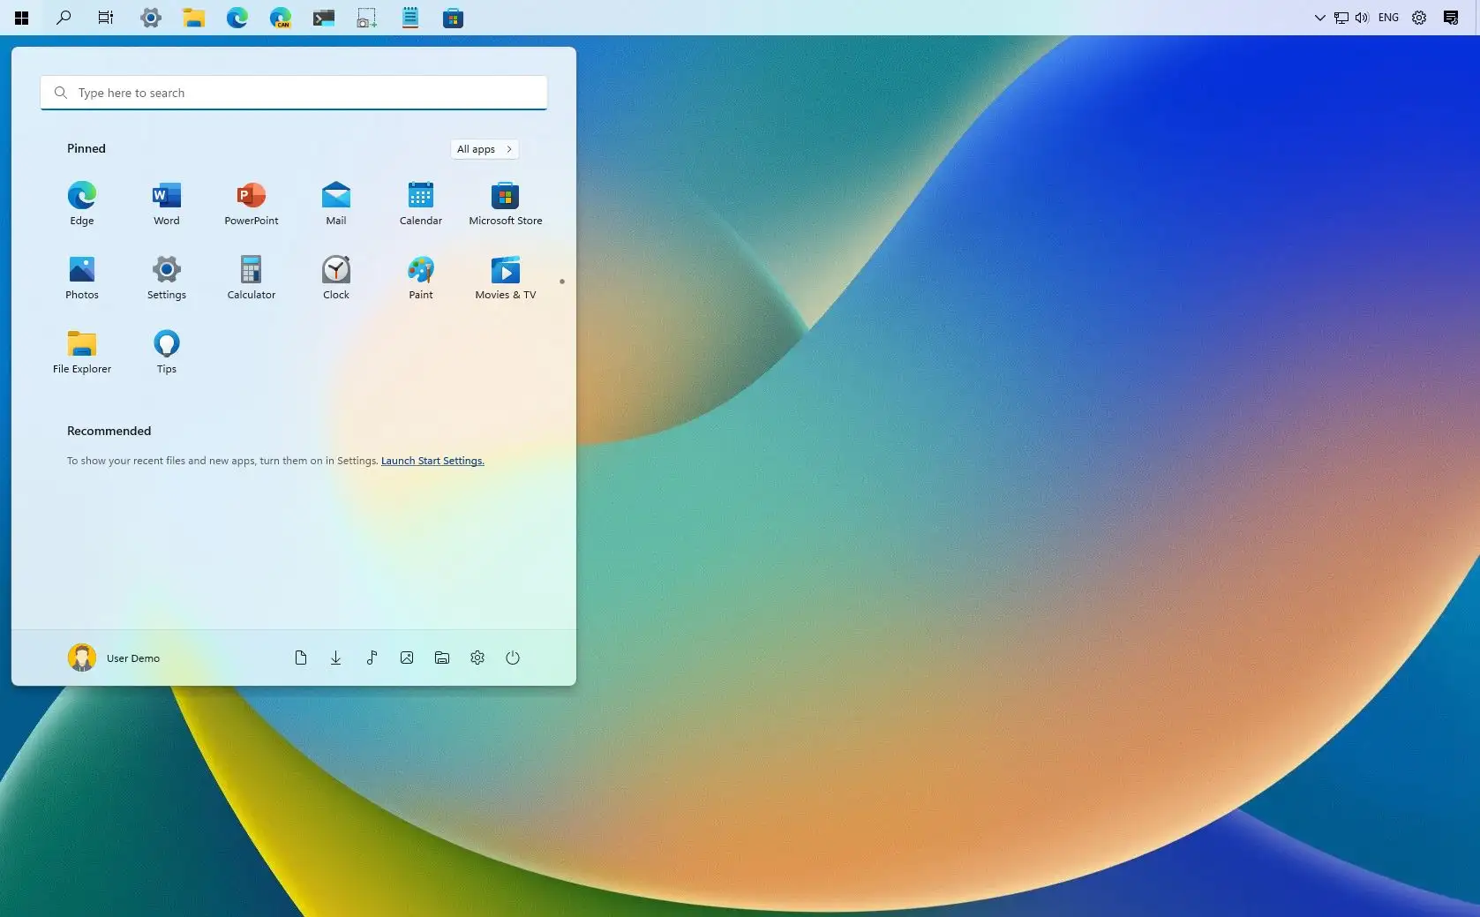Launch the Calculator app
The image size is (1480, 917).
[x=252, y=277]
